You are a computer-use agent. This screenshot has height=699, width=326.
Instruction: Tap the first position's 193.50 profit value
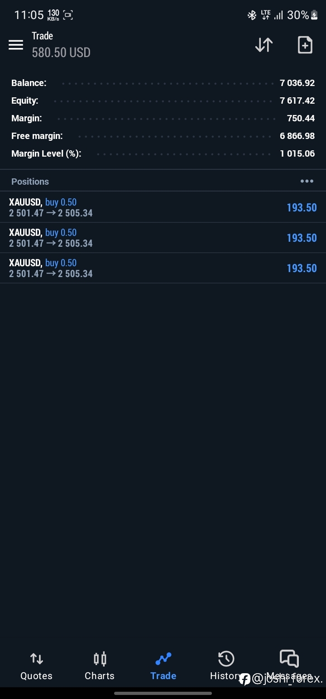(x=302, y=207)
